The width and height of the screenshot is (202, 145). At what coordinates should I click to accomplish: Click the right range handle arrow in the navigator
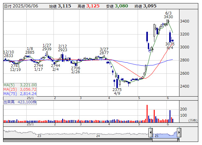pyautogui.click(x=179, y=133)
